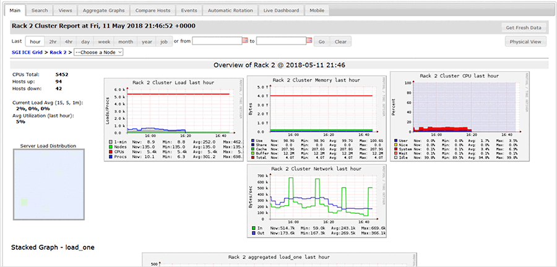Viewport: 557px width, 267px height.
Task: Switch to the Aggregate Graphs tab
Action: point(103,11)
